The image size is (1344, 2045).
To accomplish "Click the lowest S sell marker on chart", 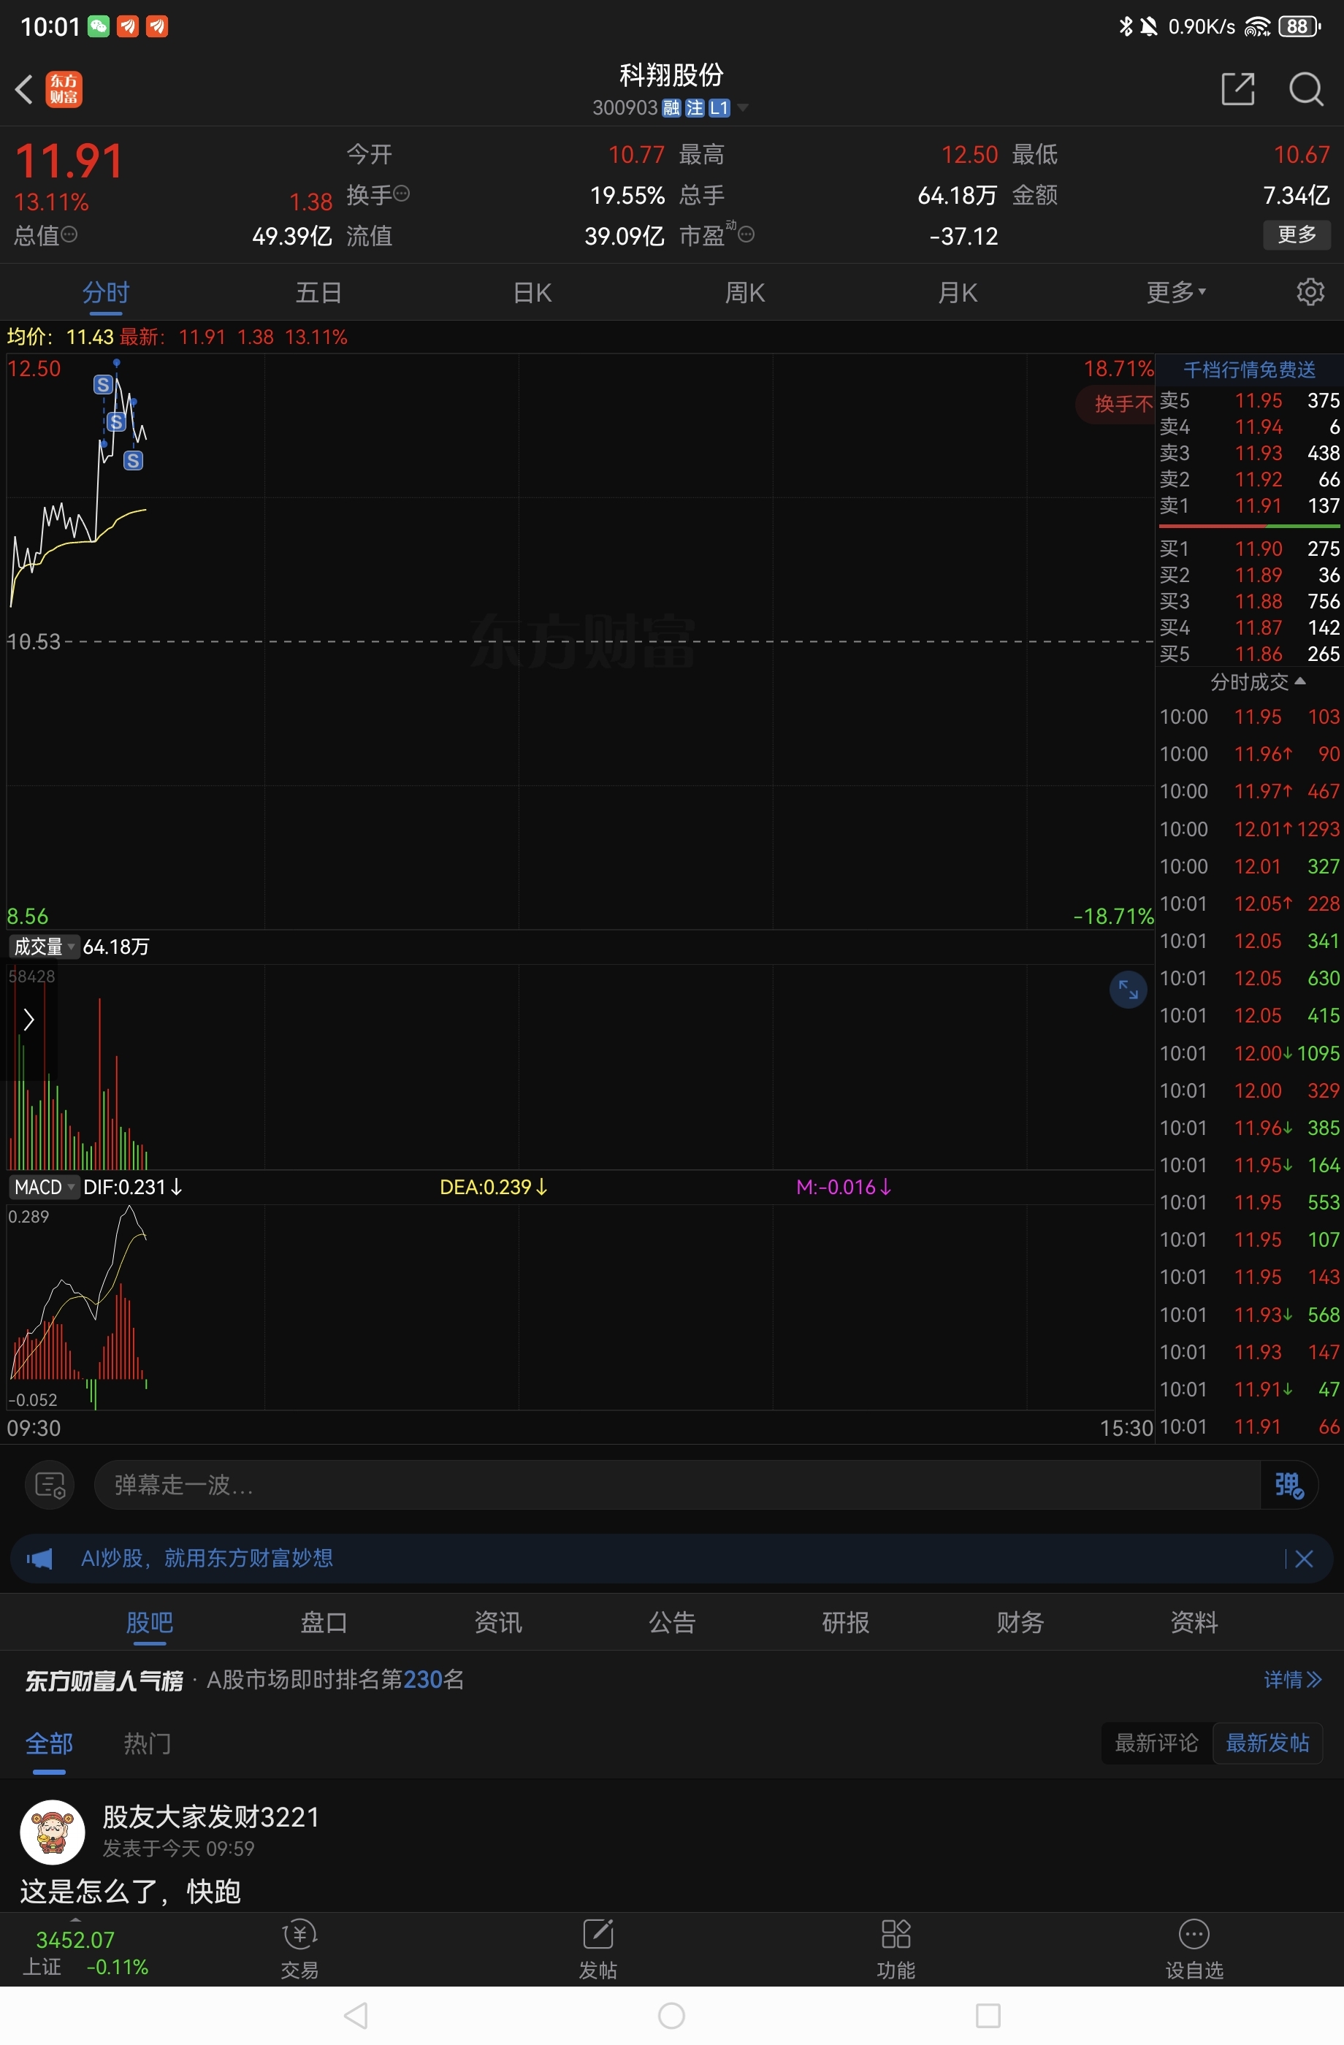I will point(133,461).
